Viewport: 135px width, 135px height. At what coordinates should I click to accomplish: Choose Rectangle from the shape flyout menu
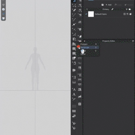click(88, 48)
